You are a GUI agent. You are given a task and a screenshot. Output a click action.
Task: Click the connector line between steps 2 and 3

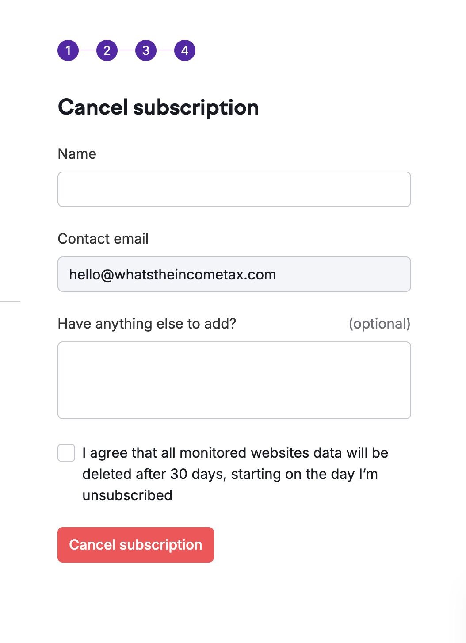(x=126, y=50)
